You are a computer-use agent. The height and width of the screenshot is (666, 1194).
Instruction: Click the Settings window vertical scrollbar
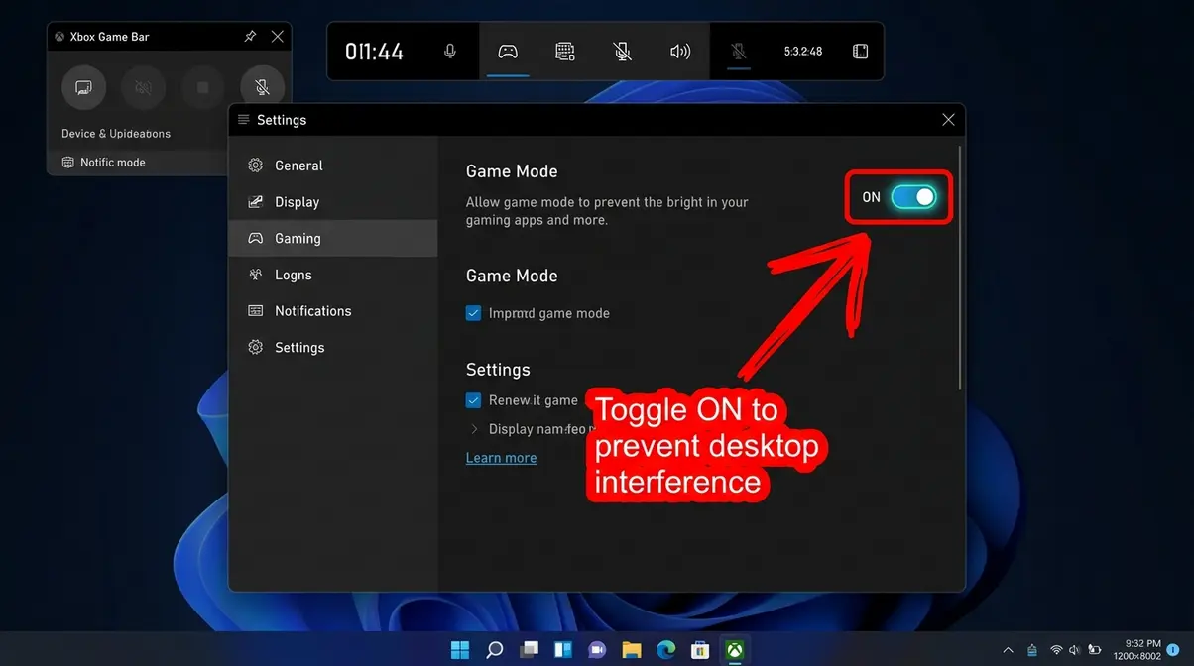tap(960, 268)
